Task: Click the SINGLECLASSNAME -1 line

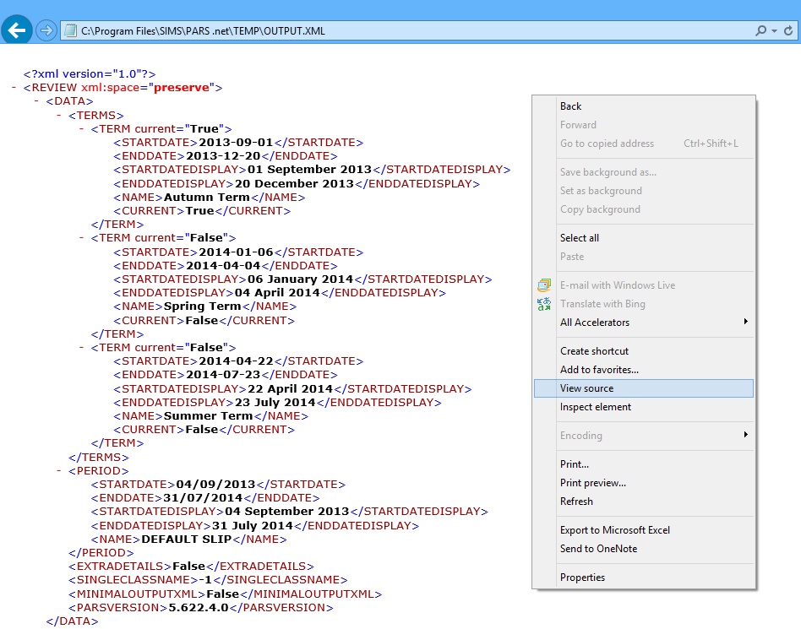Action: pyautogui.click(x=208, y=580)
